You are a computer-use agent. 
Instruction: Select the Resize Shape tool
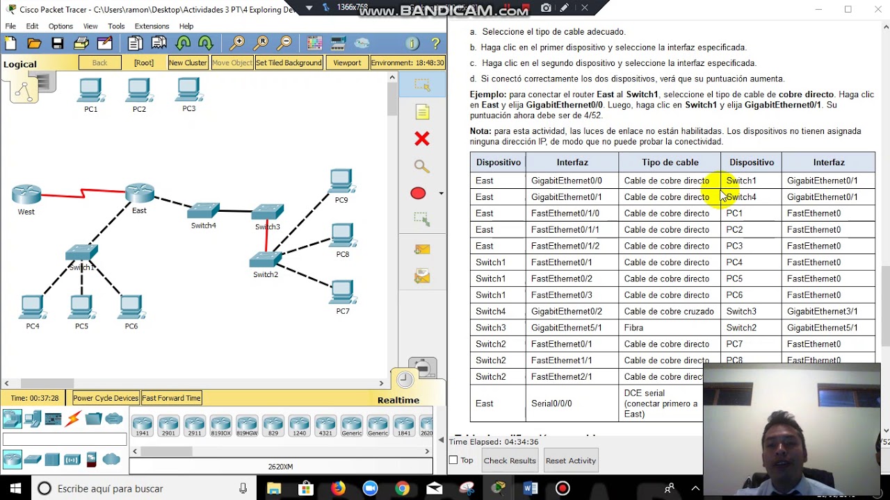click(422, 219)
